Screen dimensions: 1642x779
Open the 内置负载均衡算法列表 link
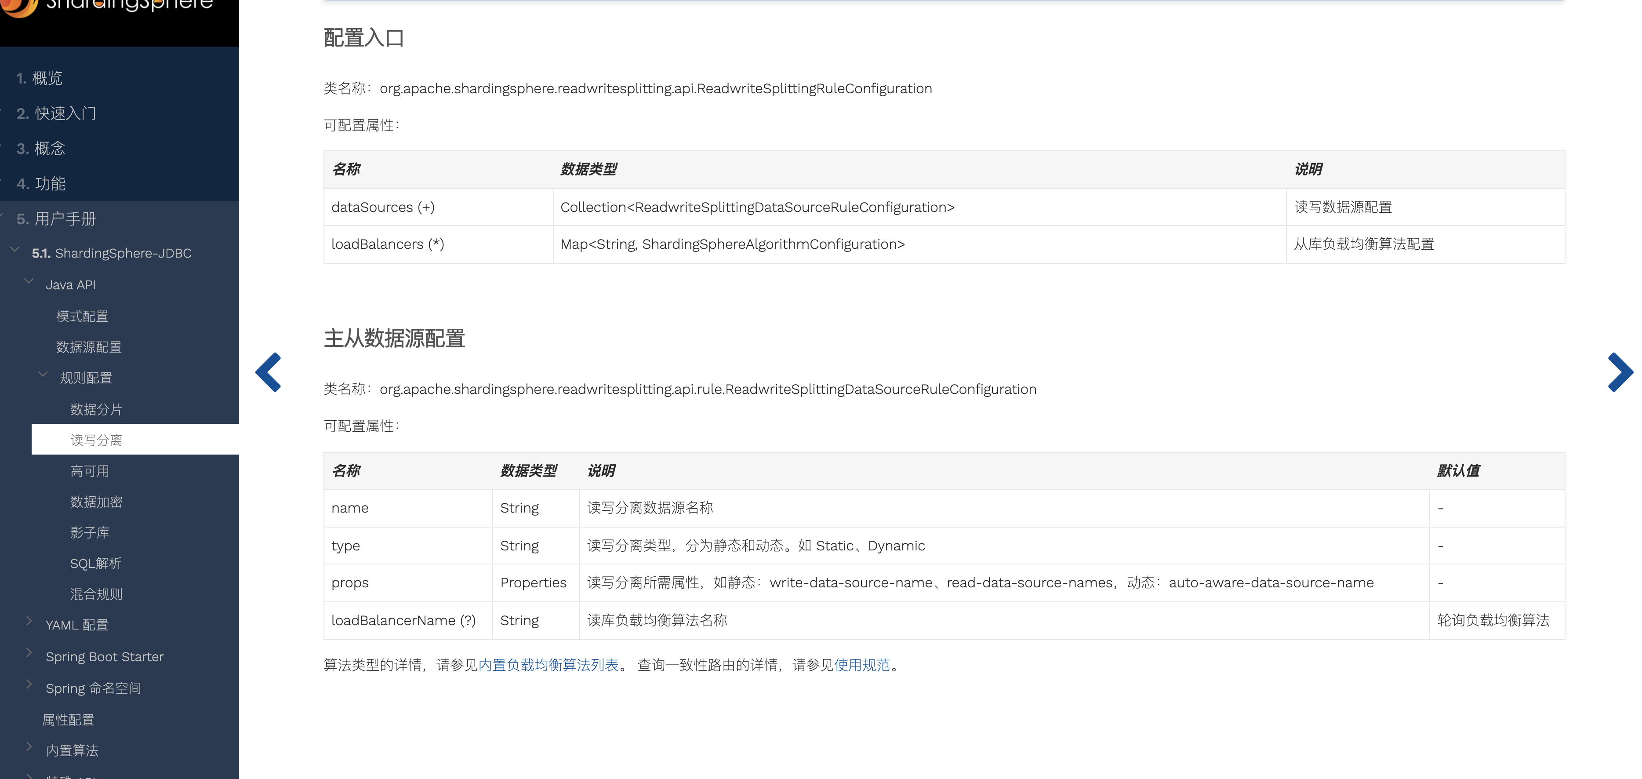pyautogui.click(x=548, y=666)
